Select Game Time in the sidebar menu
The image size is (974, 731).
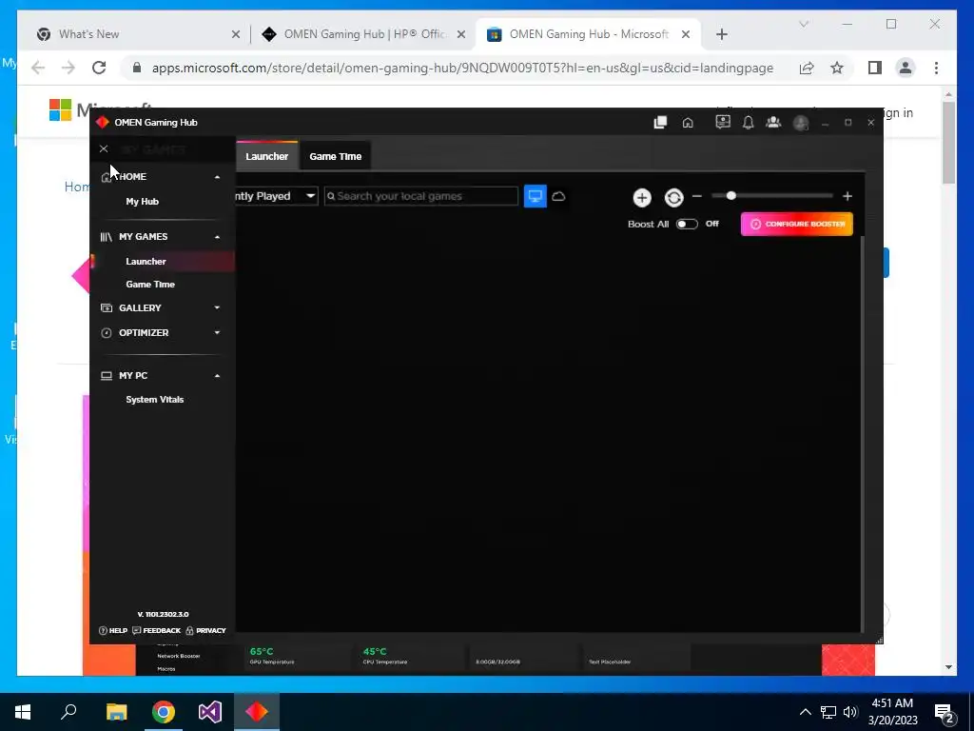point(150,284)
